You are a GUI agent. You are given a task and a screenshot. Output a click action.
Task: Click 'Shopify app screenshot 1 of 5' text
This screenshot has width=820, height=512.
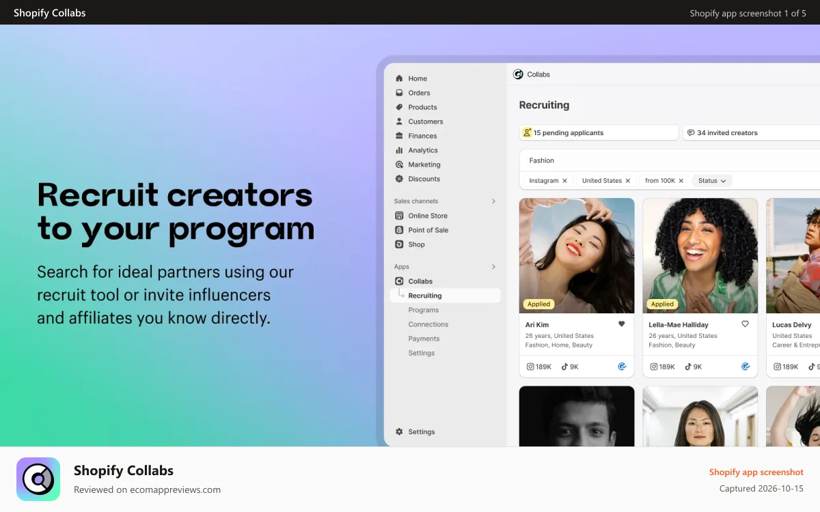(x=748, y=13)
